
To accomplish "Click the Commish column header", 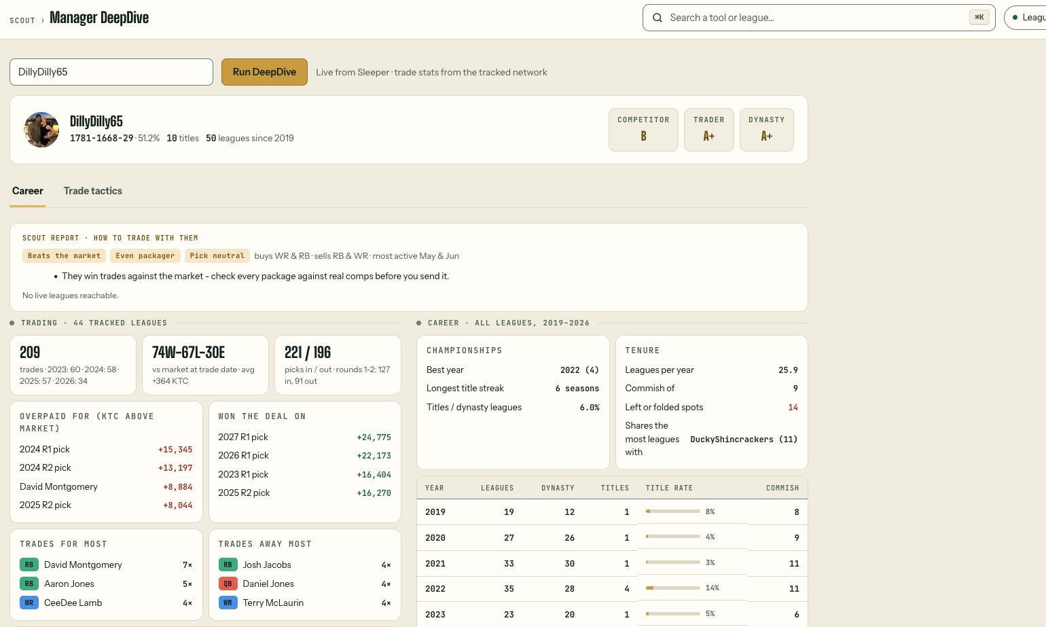I will [x=782, y=488].
